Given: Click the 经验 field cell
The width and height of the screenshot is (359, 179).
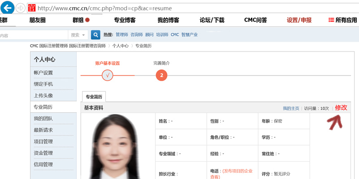Looking at the screenshot, I should coord(232,153).
